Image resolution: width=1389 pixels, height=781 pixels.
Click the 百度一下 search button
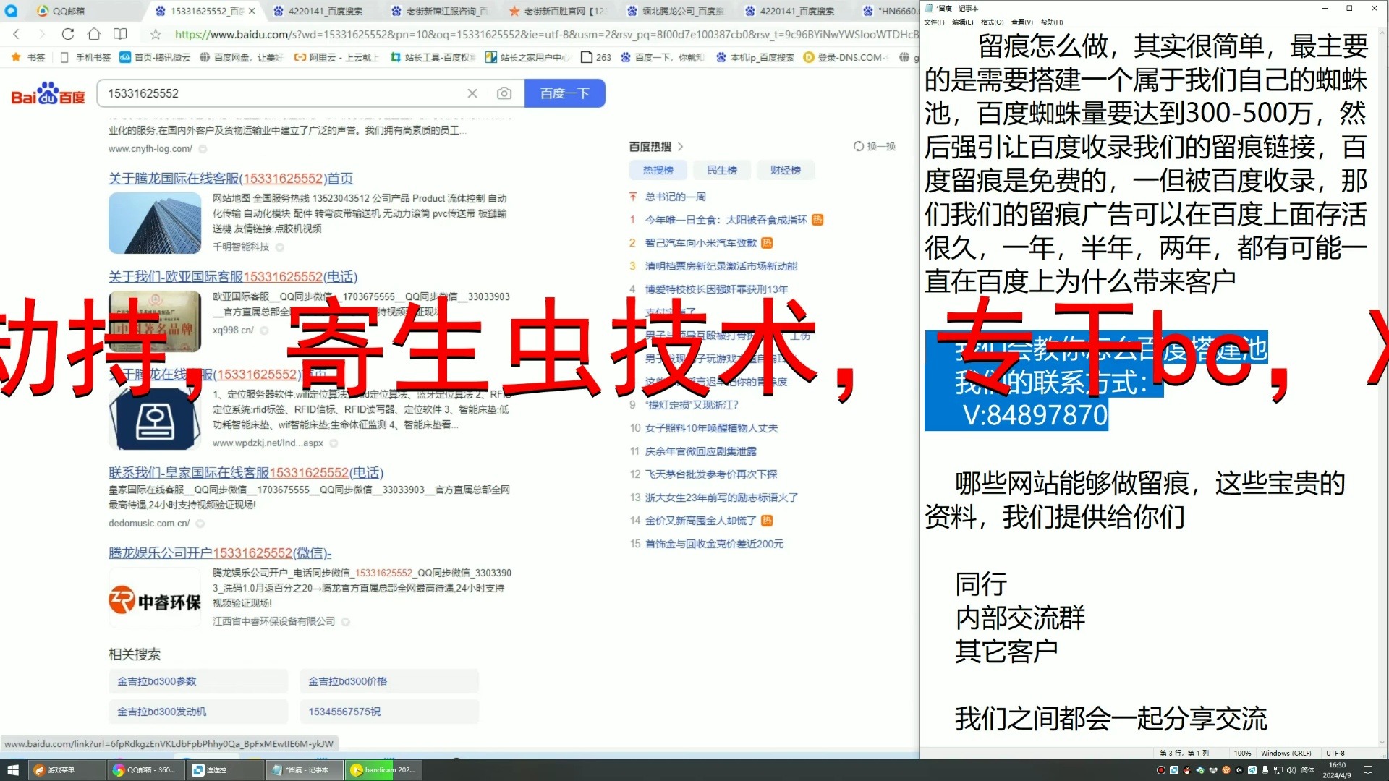click(x=564, y=93)
